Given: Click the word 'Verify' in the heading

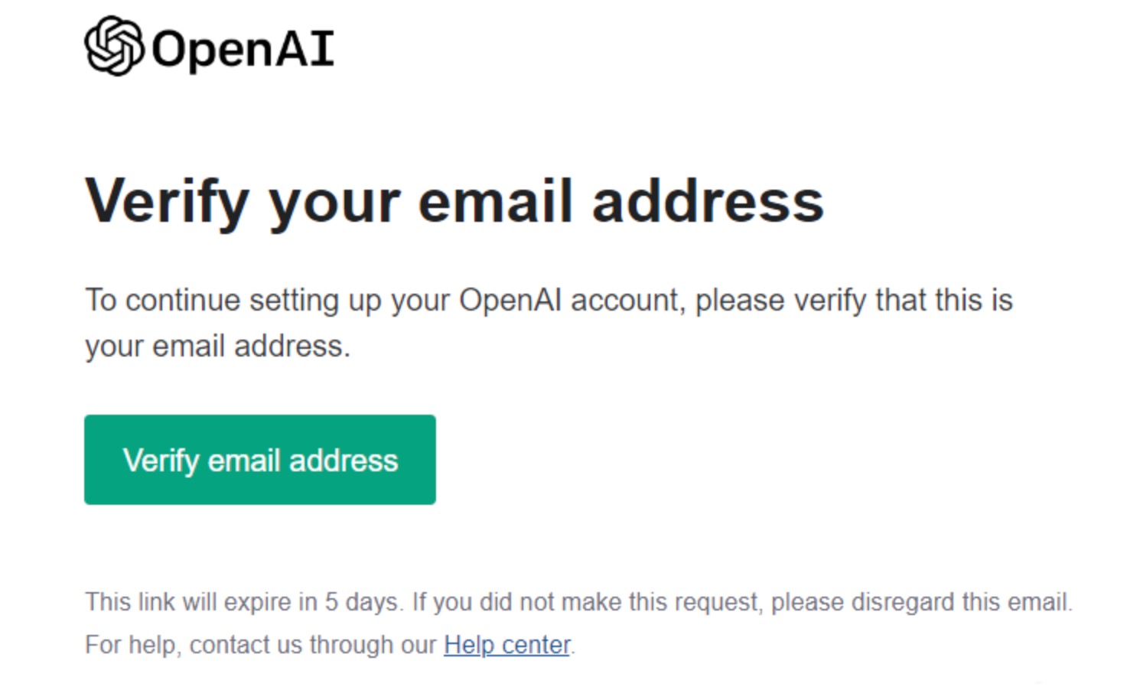Looking at the screenshot, I should 168,202.
